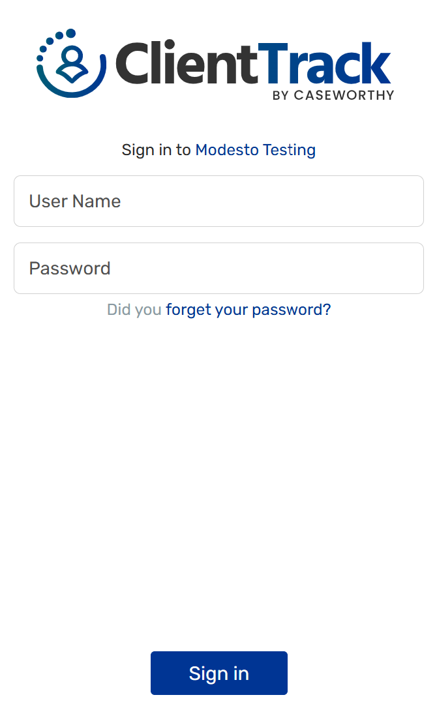Click the "Password" placeholder label
Screen dimensions: 437x708
[x=70, y=269]
